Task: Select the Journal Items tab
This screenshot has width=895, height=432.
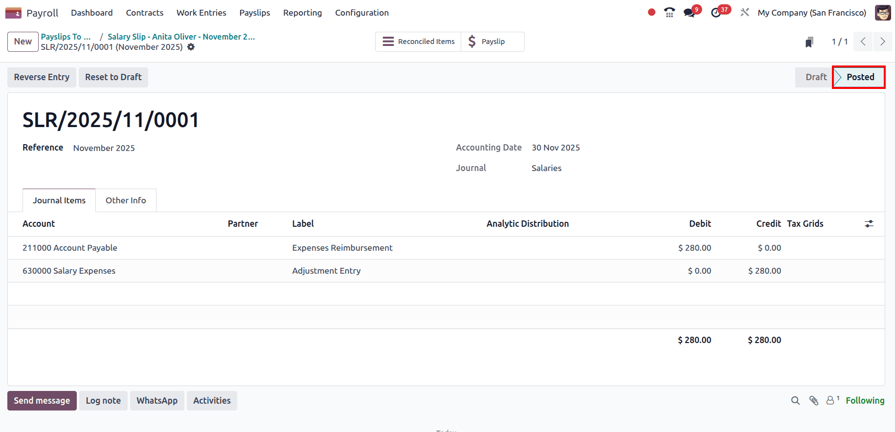Action: point(59,200)
